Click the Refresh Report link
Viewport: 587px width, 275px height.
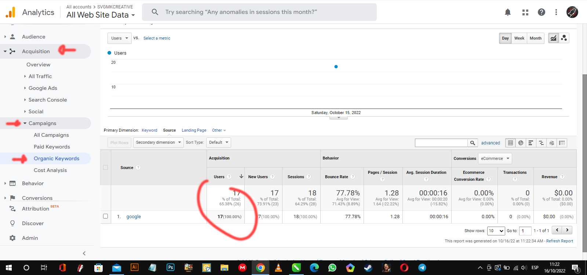pos(559,241)
